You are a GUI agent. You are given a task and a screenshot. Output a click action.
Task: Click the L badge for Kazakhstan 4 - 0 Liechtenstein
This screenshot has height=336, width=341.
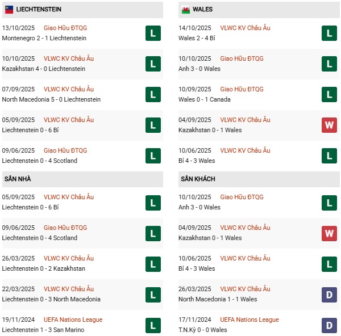click(152, 64)
